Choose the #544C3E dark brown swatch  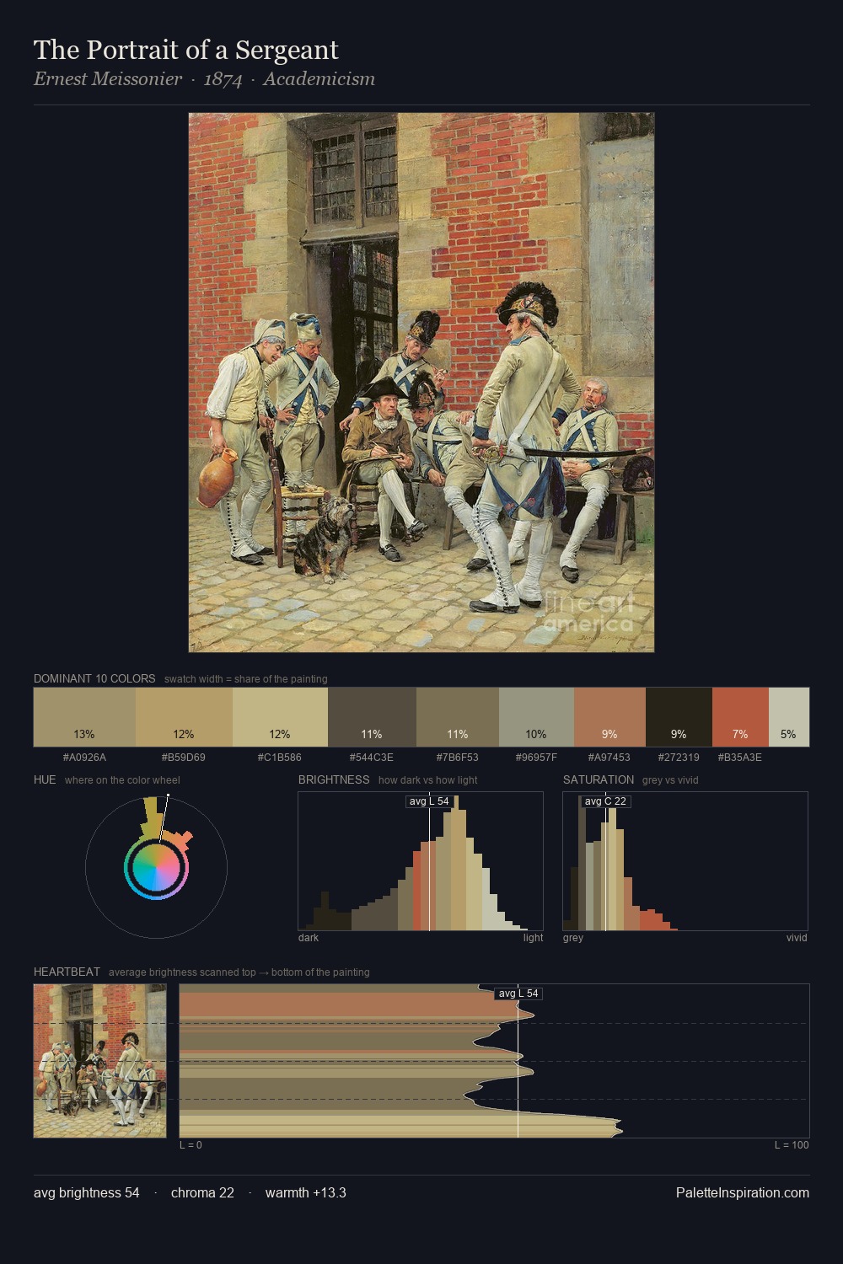(372, 717)
